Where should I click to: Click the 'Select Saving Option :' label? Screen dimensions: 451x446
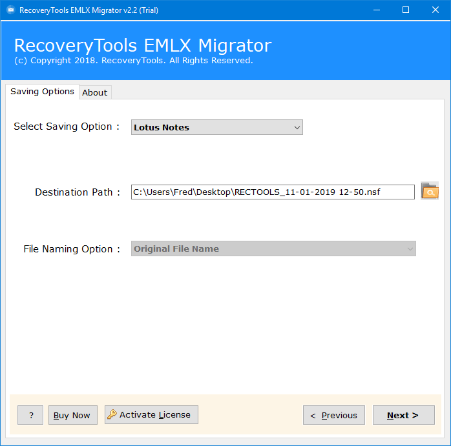[67, 127]
